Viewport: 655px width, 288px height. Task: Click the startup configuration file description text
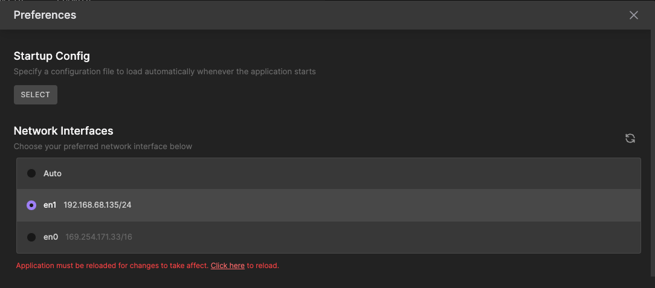pyautogui.click(x=164, y=71)
